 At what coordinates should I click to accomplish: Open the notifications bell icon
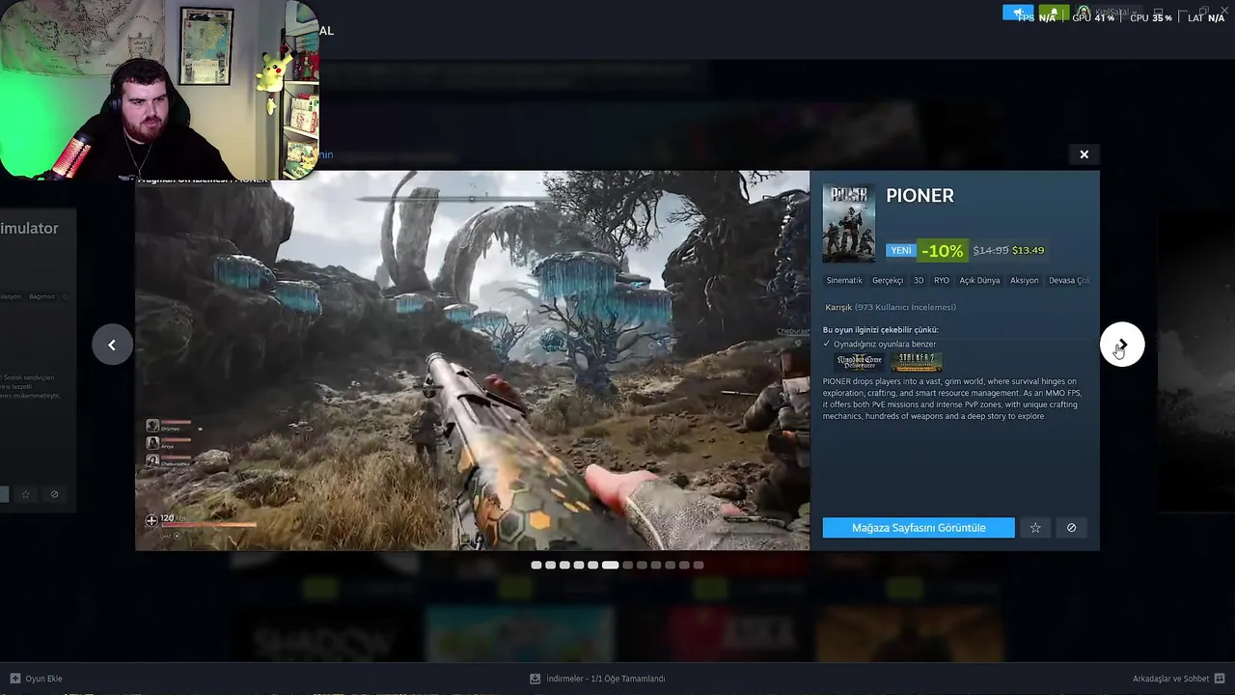(1054, 14)
